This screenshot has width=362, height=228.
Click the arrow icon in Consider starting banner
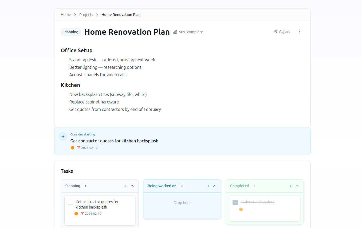pos(63,137)
